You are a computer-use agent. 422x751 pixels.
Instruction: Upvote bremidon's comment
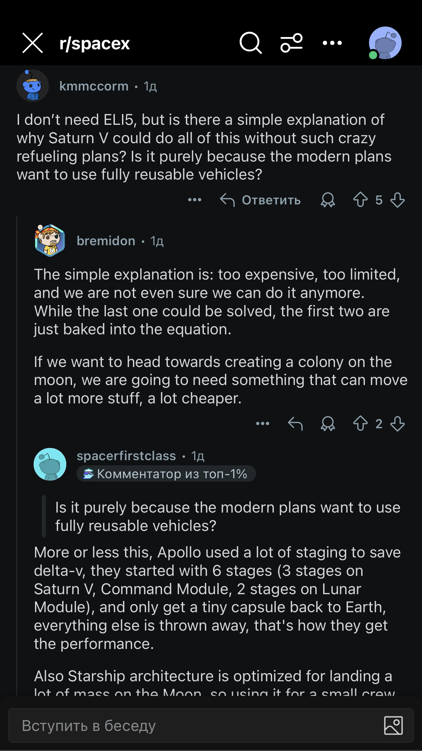(x=360, y=424)
